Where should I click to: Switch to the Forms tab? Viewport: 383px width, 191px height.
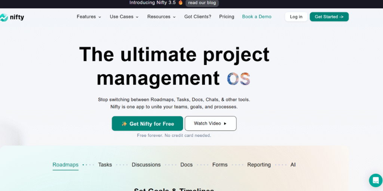coord(220,165)
